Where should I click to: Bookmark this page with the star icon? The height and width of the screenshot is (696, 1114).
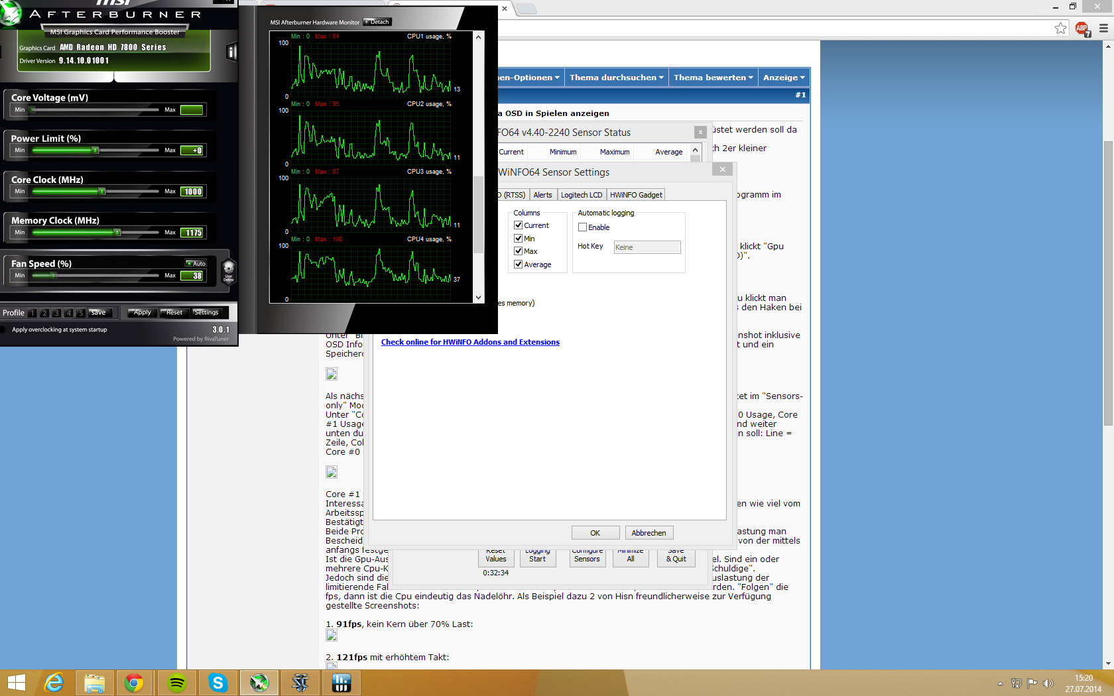pyautogui.click(x=1061, y=28)
